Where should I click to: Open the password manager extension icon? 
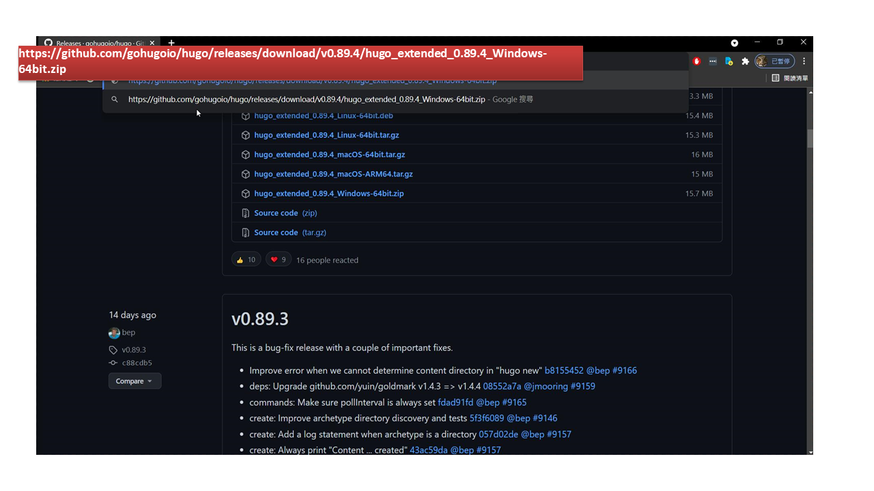click(x=713, y=61)
